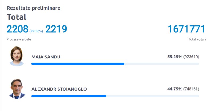Click the (99.50%) processed percentage

coord(36,31)
